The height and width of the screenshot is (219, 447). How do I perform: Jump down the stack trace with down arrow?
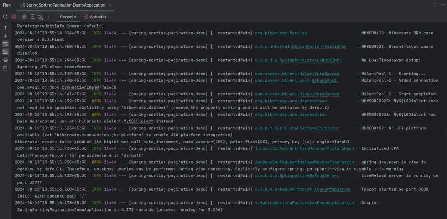[5, 36]
